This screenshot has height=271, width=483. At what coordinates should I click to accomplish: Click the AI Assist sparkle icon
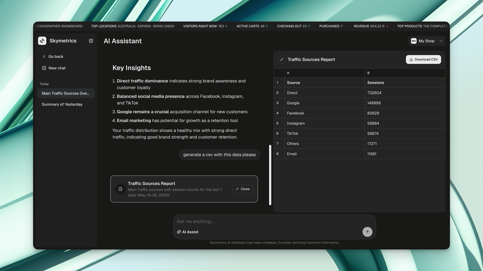[x=179, y=232]
